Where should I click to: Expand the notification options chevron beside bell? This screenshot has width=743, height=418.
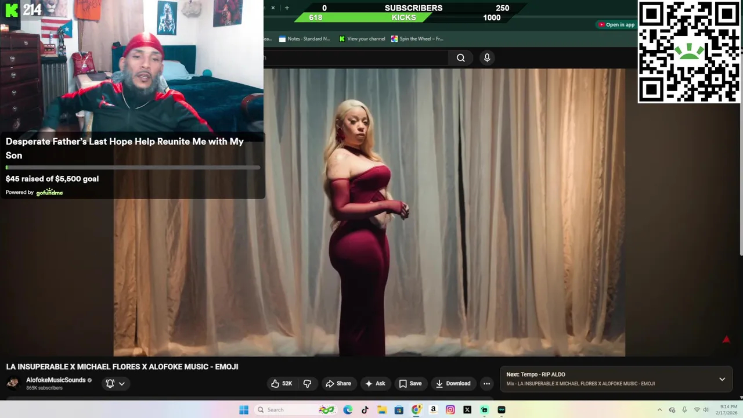tap(122, 384)
